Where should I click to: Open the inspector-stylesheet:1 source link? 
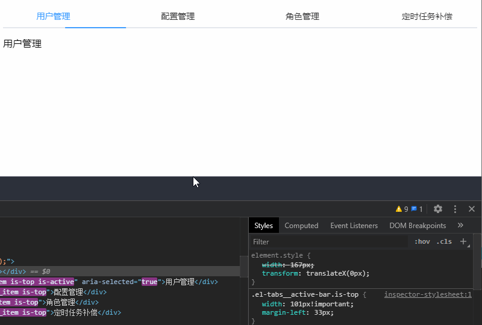(428, 294)
